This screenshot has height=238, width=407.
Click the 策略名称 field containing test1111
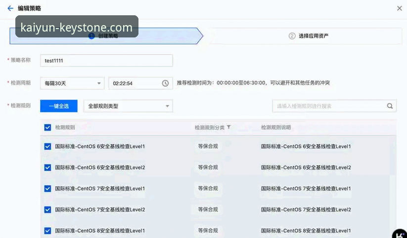click(106, 61)
